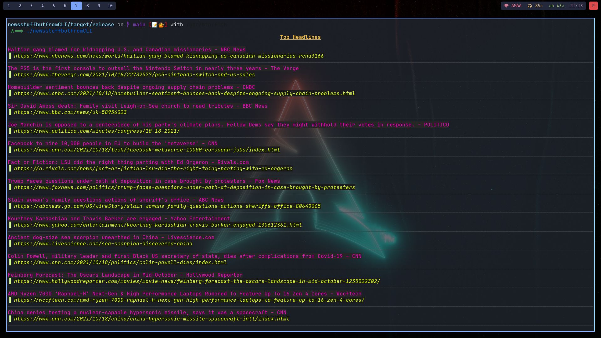Click the Top Headlines heading
601x338 pixels.
point(300,37)
